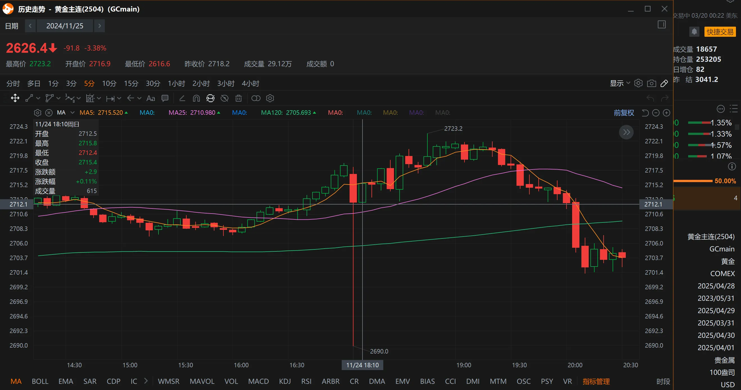Screen dimensions: 741x390
Task: Activate the magnet snap tool
Action: (x=196, y=98)
